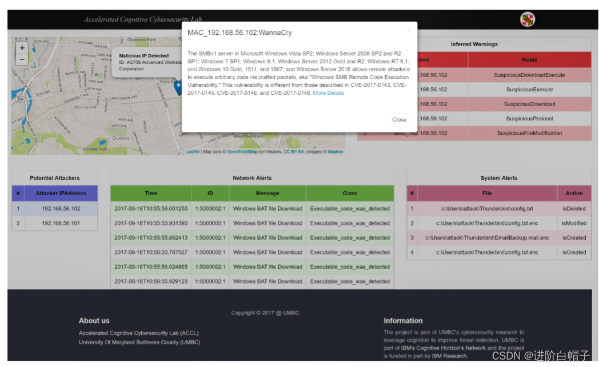Screen dimensions: 599x367
Task: Dismiss the WannaCry dialog using the X icon
Action: 409,30
